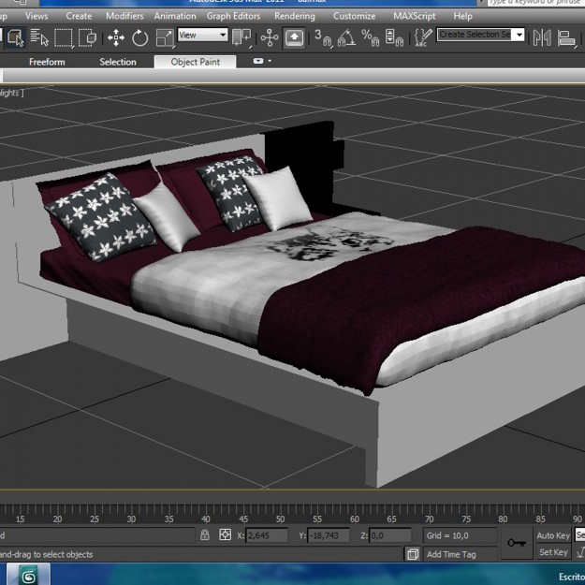Pick the Select and Move tool

pos(116,37)
